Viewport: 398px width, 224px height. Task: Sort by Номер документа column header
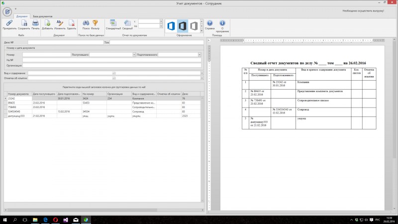(x=19, y=94)
